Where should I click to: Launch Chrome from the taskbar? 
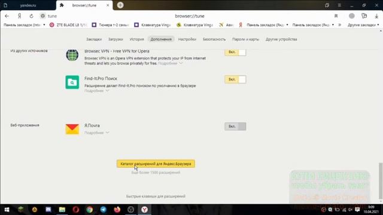[90, 210]
